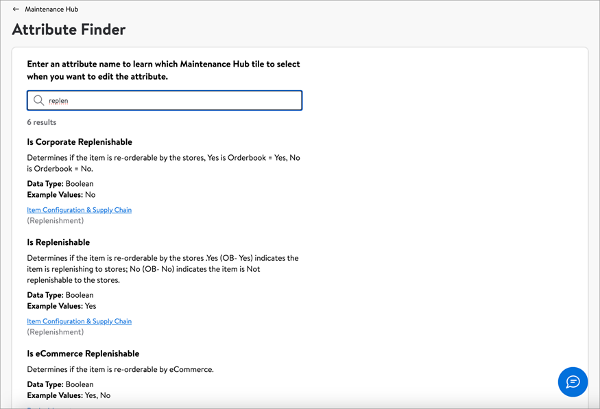Viewport: 600px width, 409px height.
Task: Focus the attribute search field containing "replen"
Action: coord(171,101)
